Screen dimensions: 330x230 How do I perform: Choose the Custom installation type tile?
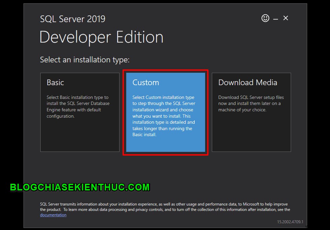[166, 112]
